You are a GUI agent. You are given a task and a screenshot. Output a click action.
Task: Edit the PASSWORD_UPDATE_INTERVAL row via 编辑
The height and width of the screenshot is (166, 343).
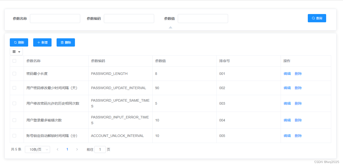[287, 88]
